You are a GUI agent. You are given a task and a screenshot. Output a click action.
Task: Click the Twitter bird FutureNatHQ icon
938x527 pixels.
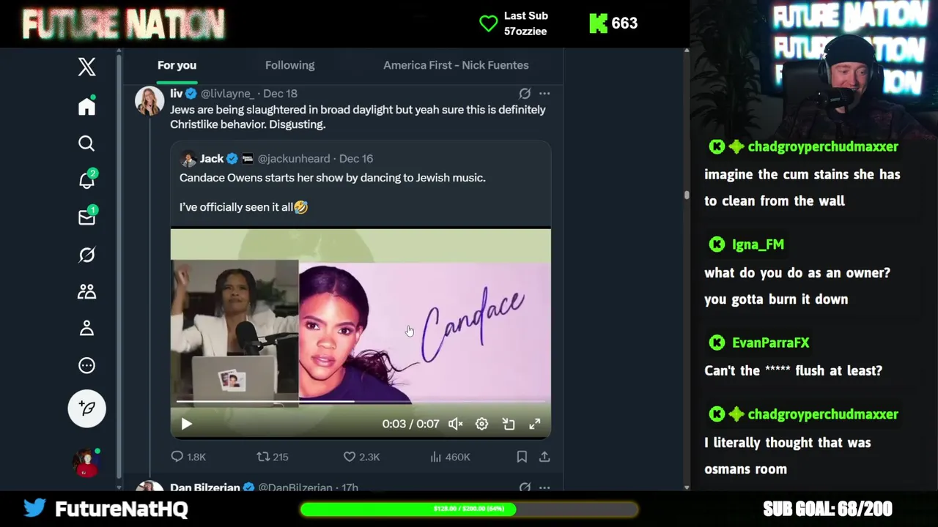coord(34,508)
